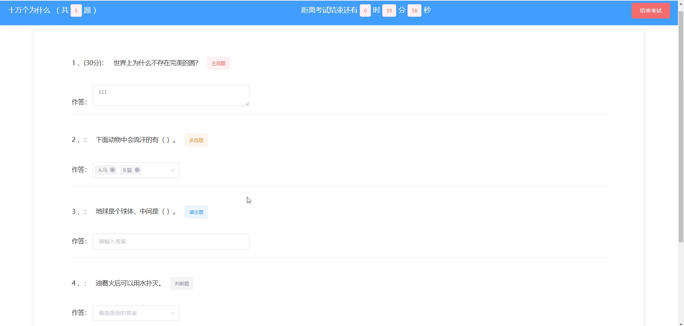684x326 pixels.
Task: Click the 距离考试结束还有 countdown label
Action: [329, 10]
